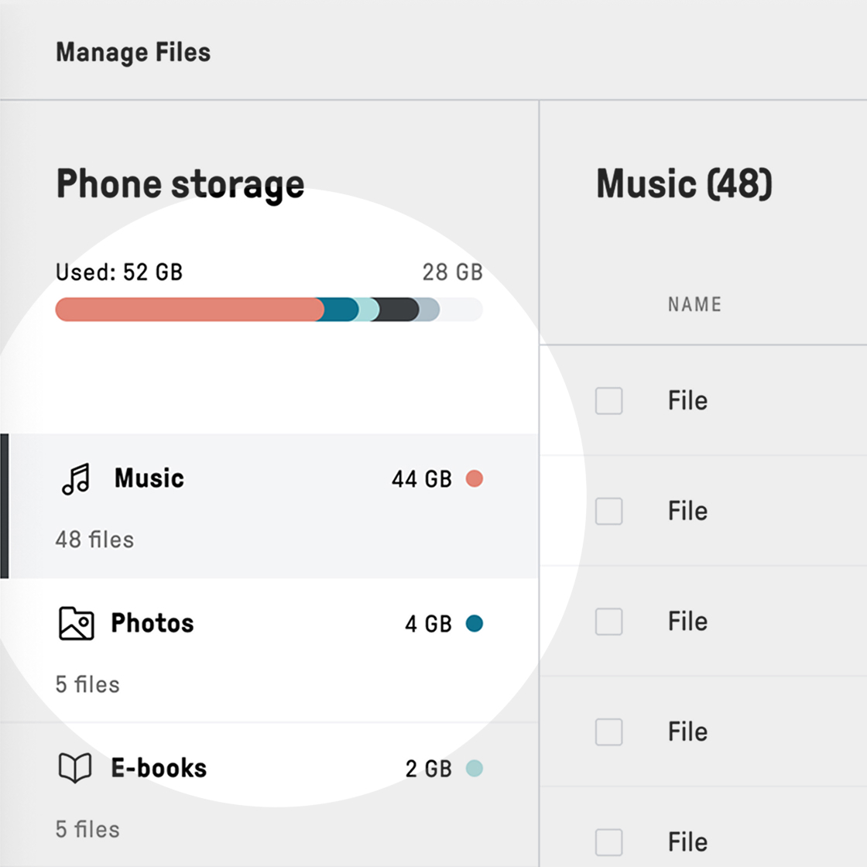Click the first File name label
Screen dimensions: 867x867
(687, 401)
